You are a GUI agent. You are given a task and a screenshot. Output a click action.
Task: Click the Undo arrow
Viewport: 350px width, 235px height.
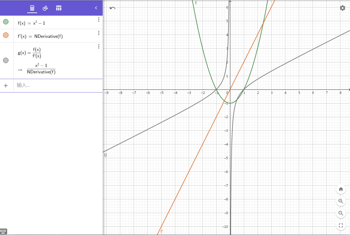pyautogui.click(x=112, y=8)
